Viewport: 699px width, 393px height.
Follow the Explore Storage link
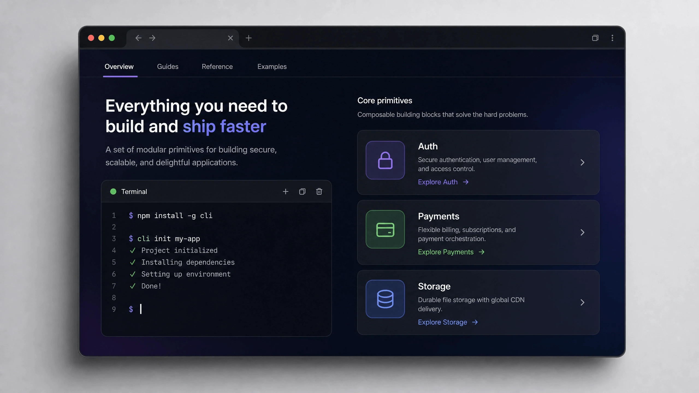click(x=448, y=322)
